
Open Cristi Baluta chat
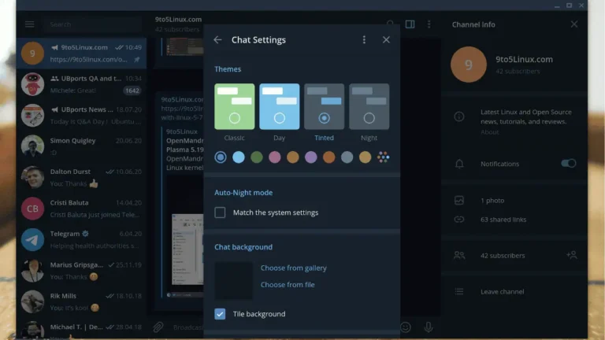point(81,209)
